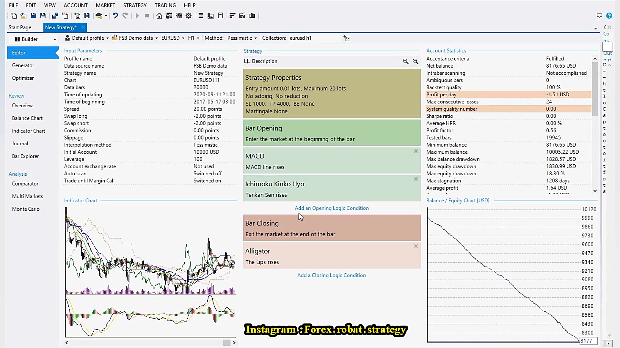The image size is (620, 348).
Task: Click the add to collection icon
Action: [346, 38]
